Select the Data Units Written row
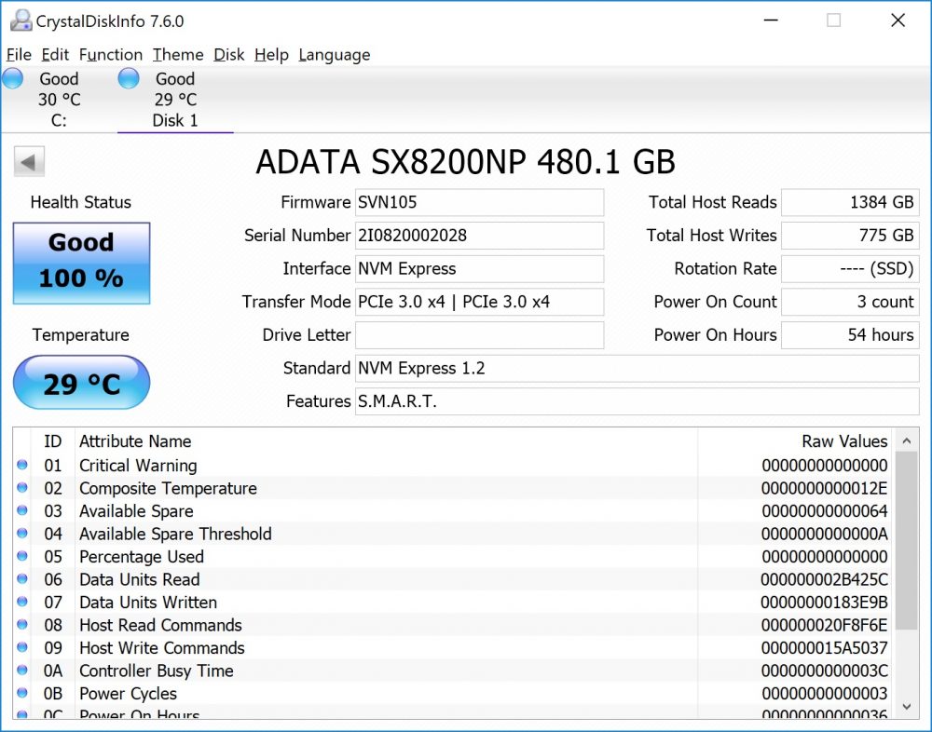Screen dimensions: 932x732 pyautogui.click(x=452, y=603)
